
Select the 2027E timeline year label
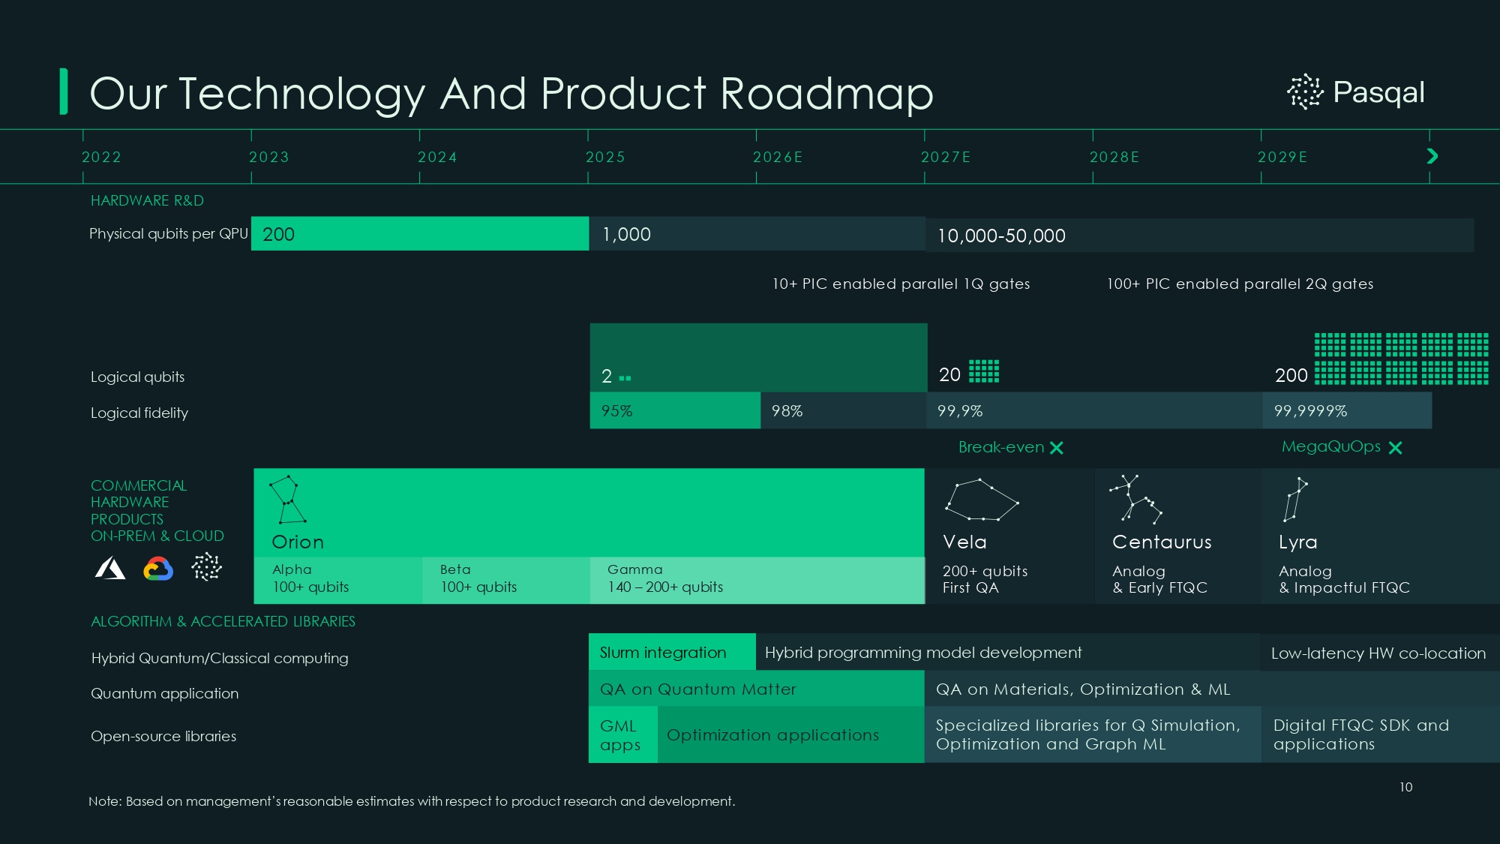945,157
